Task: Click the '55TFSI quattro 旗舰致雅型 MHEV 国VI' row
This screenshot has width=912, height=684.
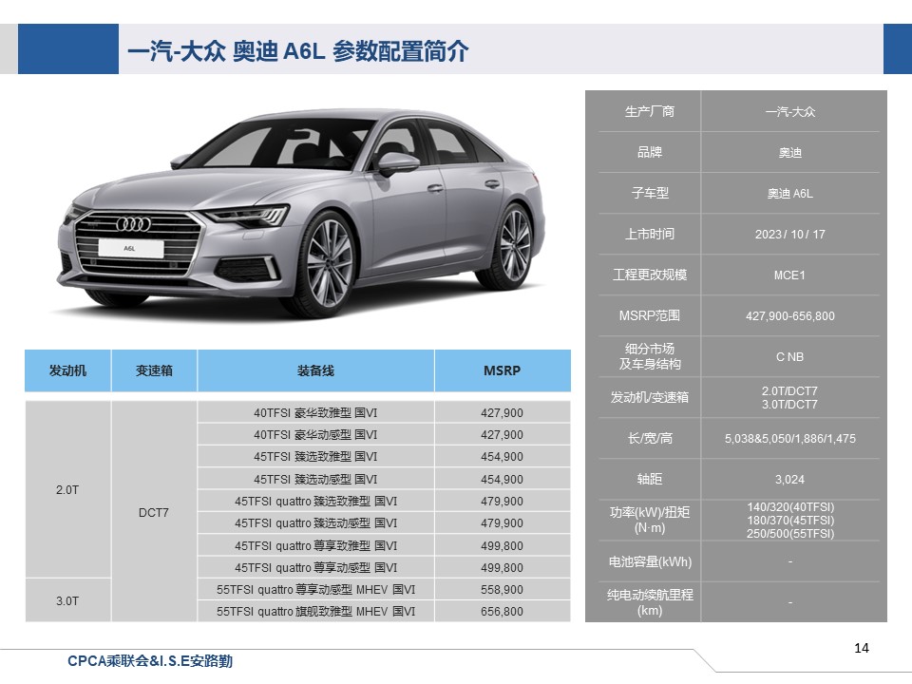Action: (x=315, y=611)
